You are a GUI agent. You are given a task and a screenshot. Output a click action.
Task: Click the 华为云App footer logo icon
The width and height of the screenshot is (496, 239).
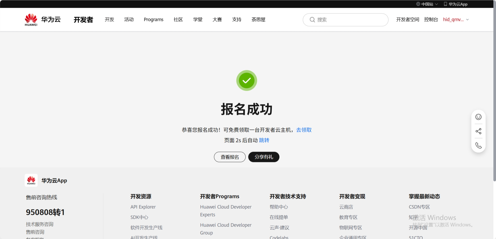click(31, 180)
